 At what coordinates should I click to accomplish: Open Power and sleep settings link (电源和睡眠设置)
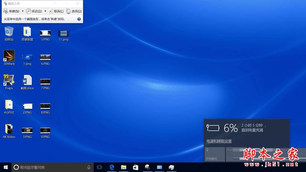coord(219,141)
